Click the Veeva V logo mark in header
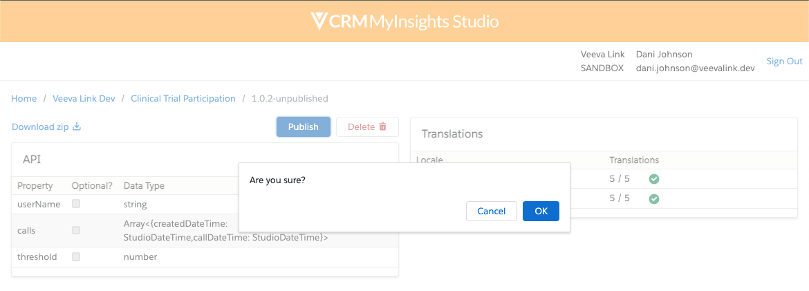 point(318,21)
